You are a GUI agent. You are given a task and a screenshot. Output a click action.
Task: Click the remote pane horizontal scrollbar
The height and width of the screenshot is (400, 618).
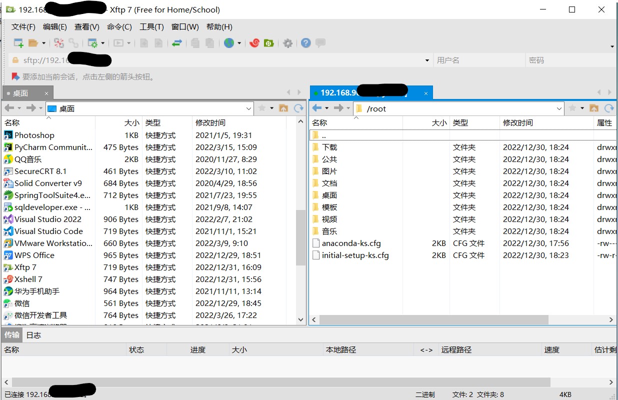pos(434,319)
